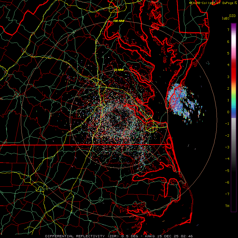Click the -5 value on the color scale
The width and height of the screenshot is (238, 238).
coord(227,171)
